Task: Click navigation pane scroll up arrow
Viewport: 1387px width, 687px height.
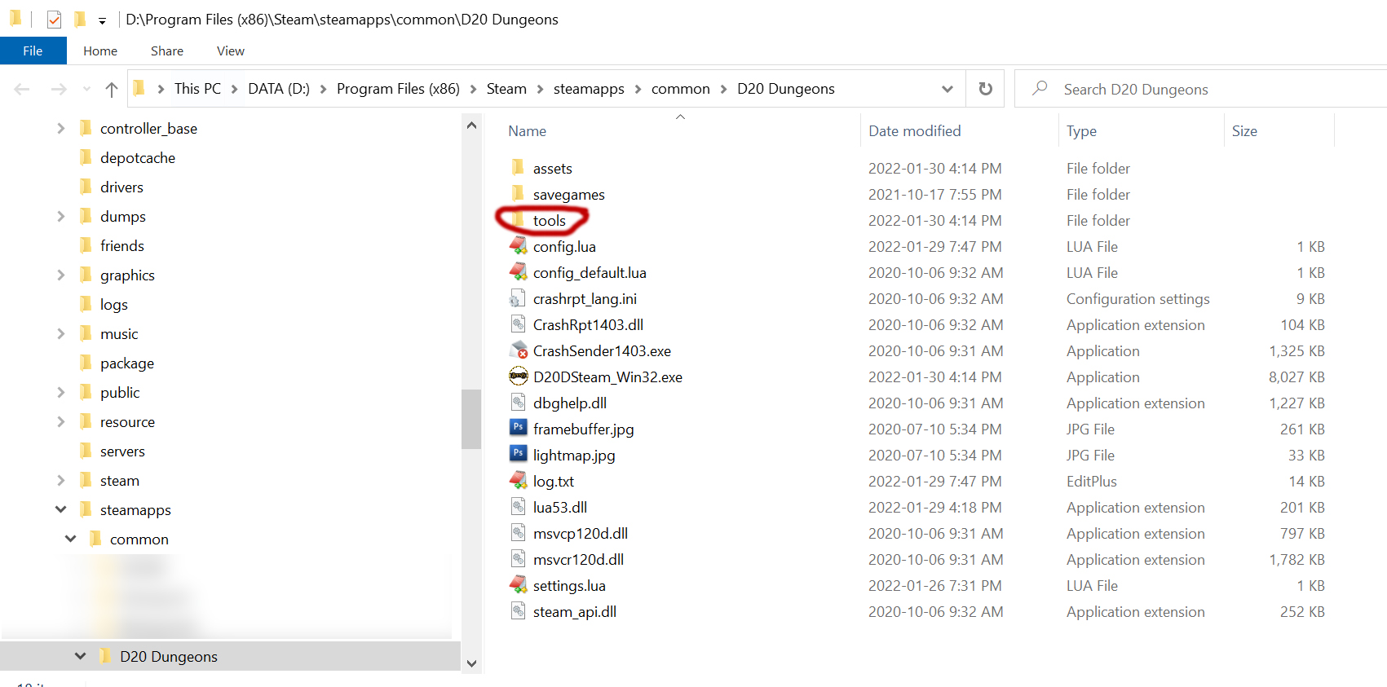Action: pyautogui.click(x=471, y=126)
